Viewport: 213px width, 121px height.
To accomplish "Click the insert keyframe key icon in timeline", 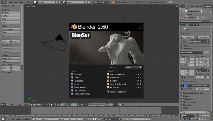I will pyautogui.click(x=147, y=119).
